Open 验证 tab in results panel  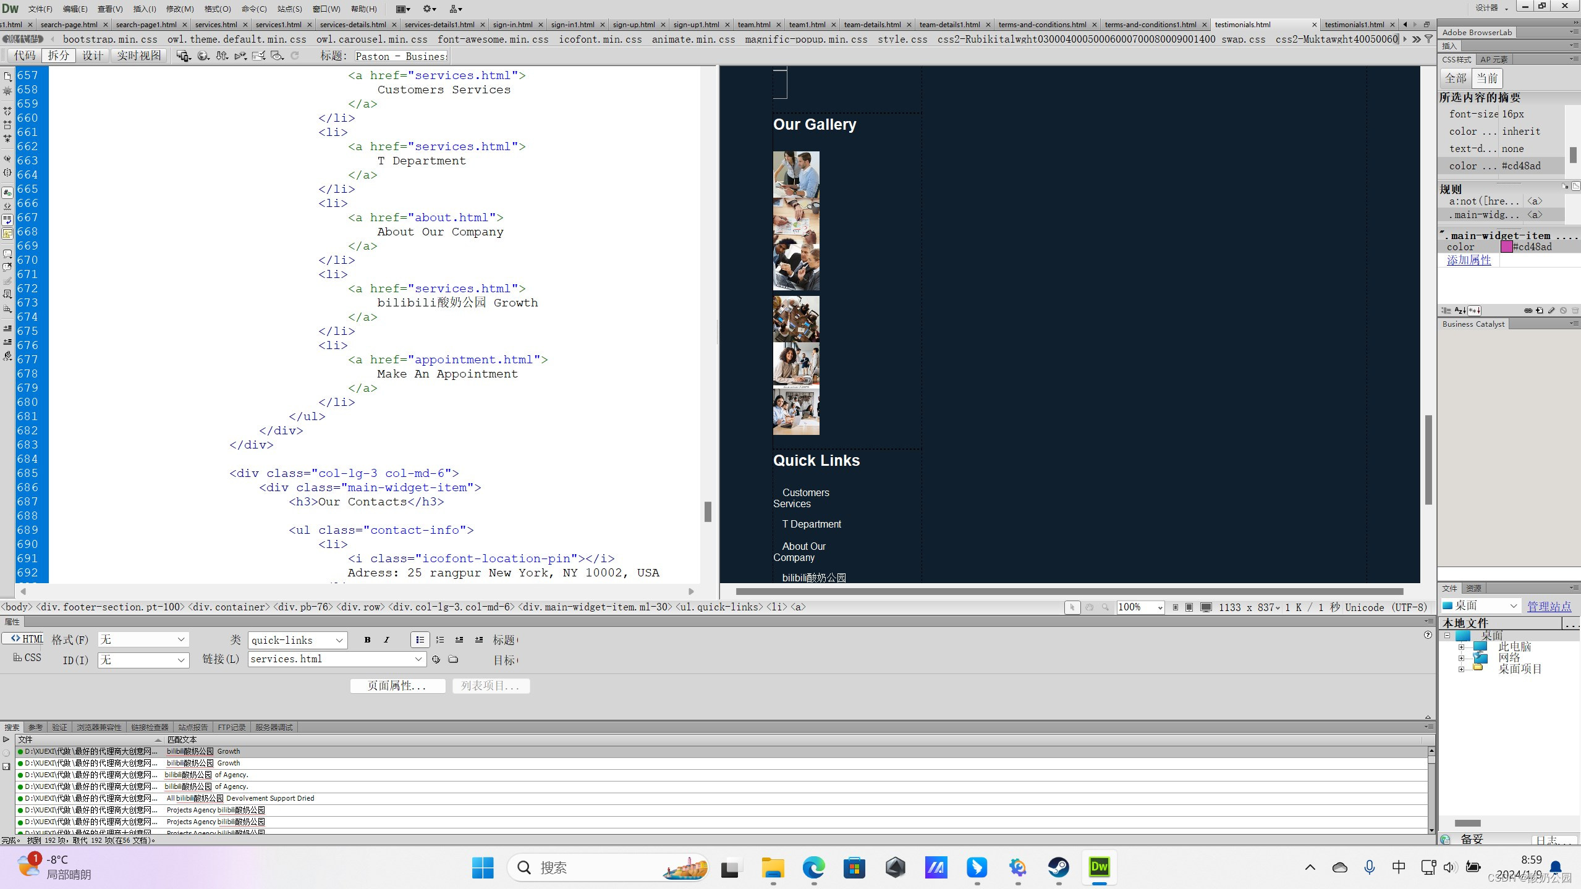59,727
